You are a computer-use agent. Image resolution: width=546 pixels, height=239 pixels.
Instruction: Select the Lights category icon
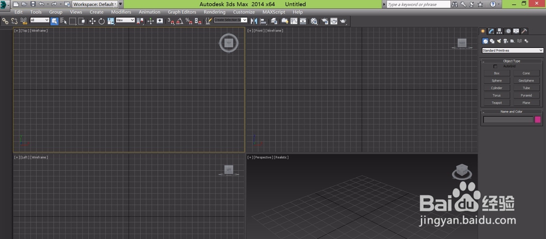tap(499, 41)
